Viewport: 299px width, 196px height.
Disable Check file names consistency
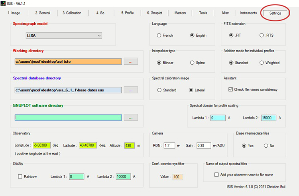231,89
